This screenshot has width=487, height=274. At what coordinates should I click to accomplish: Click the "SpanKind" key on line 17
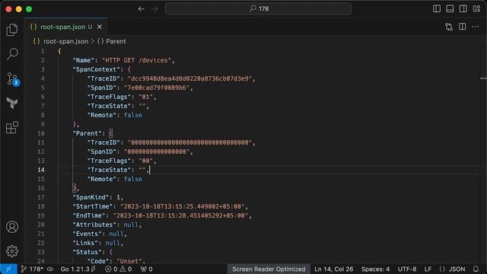[91, 197]
